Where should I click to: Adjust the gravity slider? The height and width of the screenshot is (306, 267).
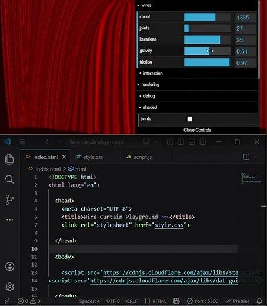(207, 51)
